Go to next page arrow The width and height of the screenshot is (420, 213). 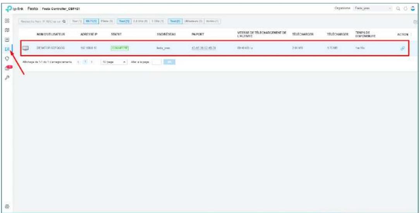click(91, 62)
